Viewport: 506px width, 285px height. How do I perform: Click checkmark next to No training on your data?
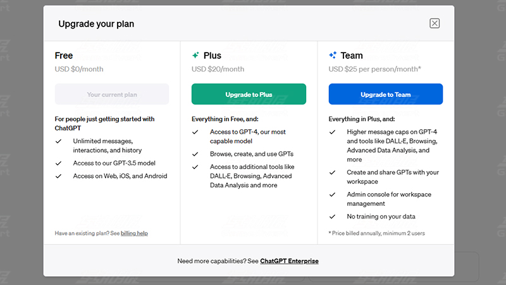(333, 217)
